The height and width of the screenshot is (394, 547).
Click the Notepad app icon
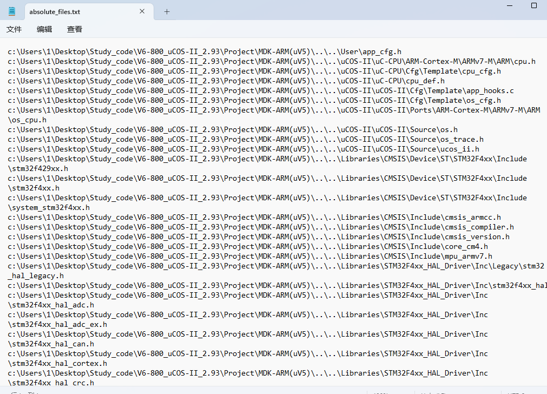(x=12, y=11)
